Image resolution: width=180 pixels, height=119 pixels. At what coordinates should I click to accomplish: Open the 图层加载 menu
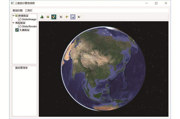(17, 11)
